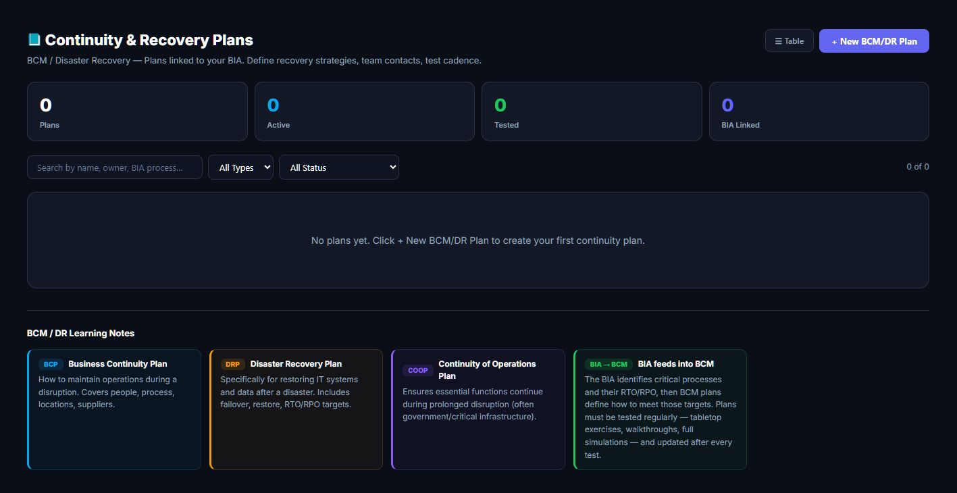Click the Plans count card
Image resolution: width=957 pixels, height=493 pixels.
(x=137, y=111)
